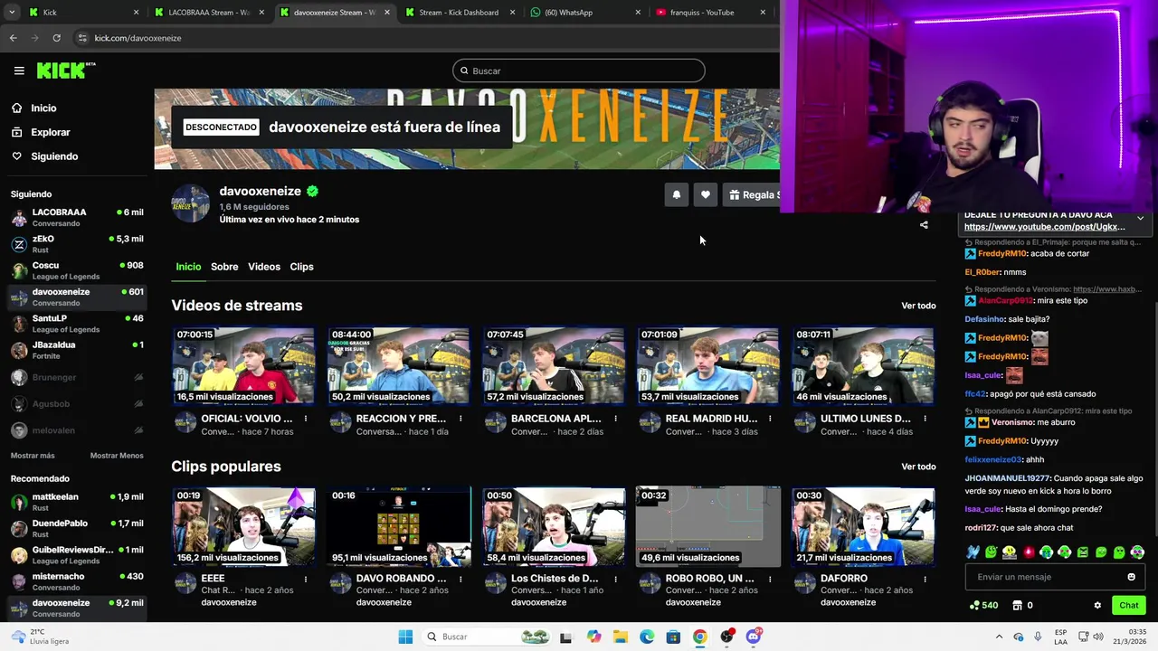Open the YouTube post link in pinned message
The image size is (1158, 651).
[x=1044, y=227]
